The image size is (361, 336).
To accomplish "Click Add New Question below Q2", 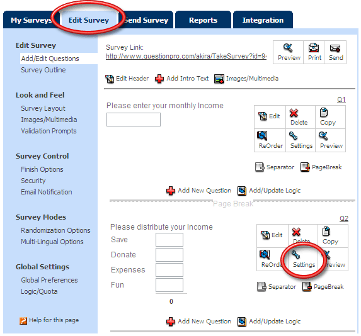I will click(198, 322).
